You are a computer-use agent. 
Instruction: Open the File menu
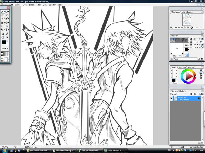click(x=6, y=5)
